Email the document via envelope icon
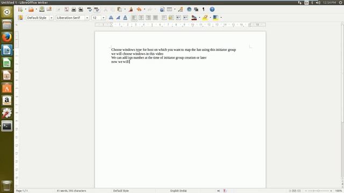Screen dimensions: 344x193 pos(49,9)
